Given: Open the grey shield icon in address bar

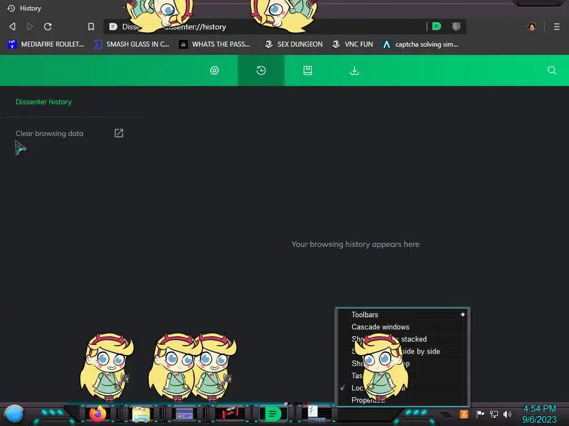Looking at the screenshot, I should pyautogui.click(x=456, y=26).
